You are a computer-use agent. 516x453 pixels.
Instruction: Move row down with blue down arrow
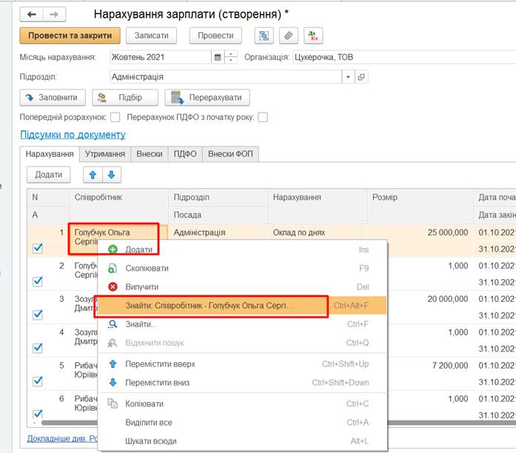click(110, 175)
